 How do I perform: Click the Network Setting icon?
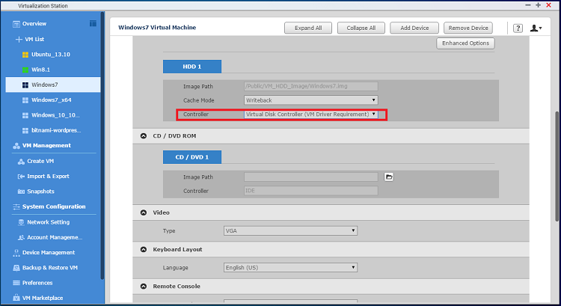pos(21,222)
